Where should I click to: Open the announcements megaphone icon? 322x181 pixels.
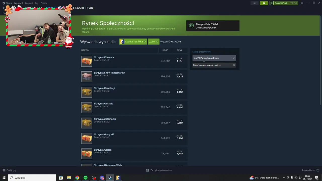255,3
